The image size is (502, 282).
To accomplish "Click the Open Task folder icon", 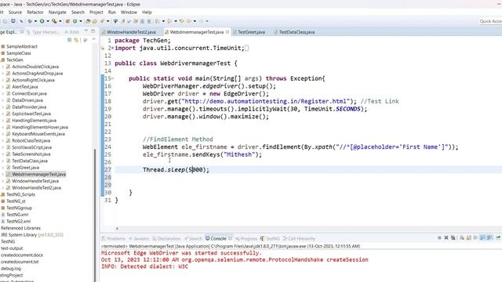I will tap(95, 21).
